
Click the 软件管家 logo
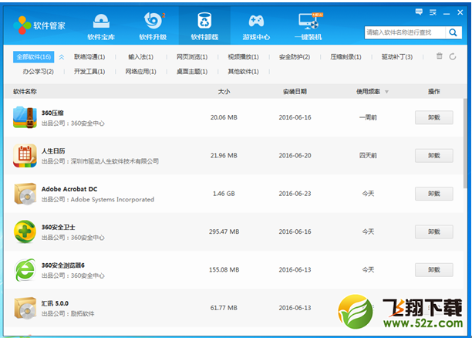click(39, 25)
